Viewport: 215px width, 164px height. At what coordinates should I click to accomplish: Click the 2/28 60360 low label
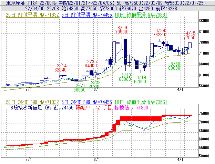[x=95, y=85]
